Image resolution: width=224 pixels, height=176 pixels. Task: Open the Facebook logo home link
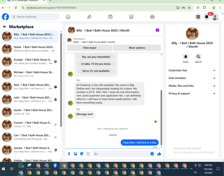pos(5,17)
